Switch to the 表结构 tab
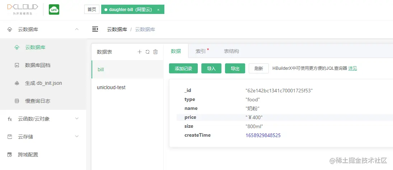 [231, 51]
